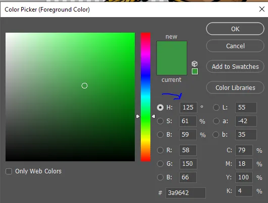The image size is (268, 203).
Task: Click the C cyan percentage field
Action: pyautogui.click(x=244, y=150)
